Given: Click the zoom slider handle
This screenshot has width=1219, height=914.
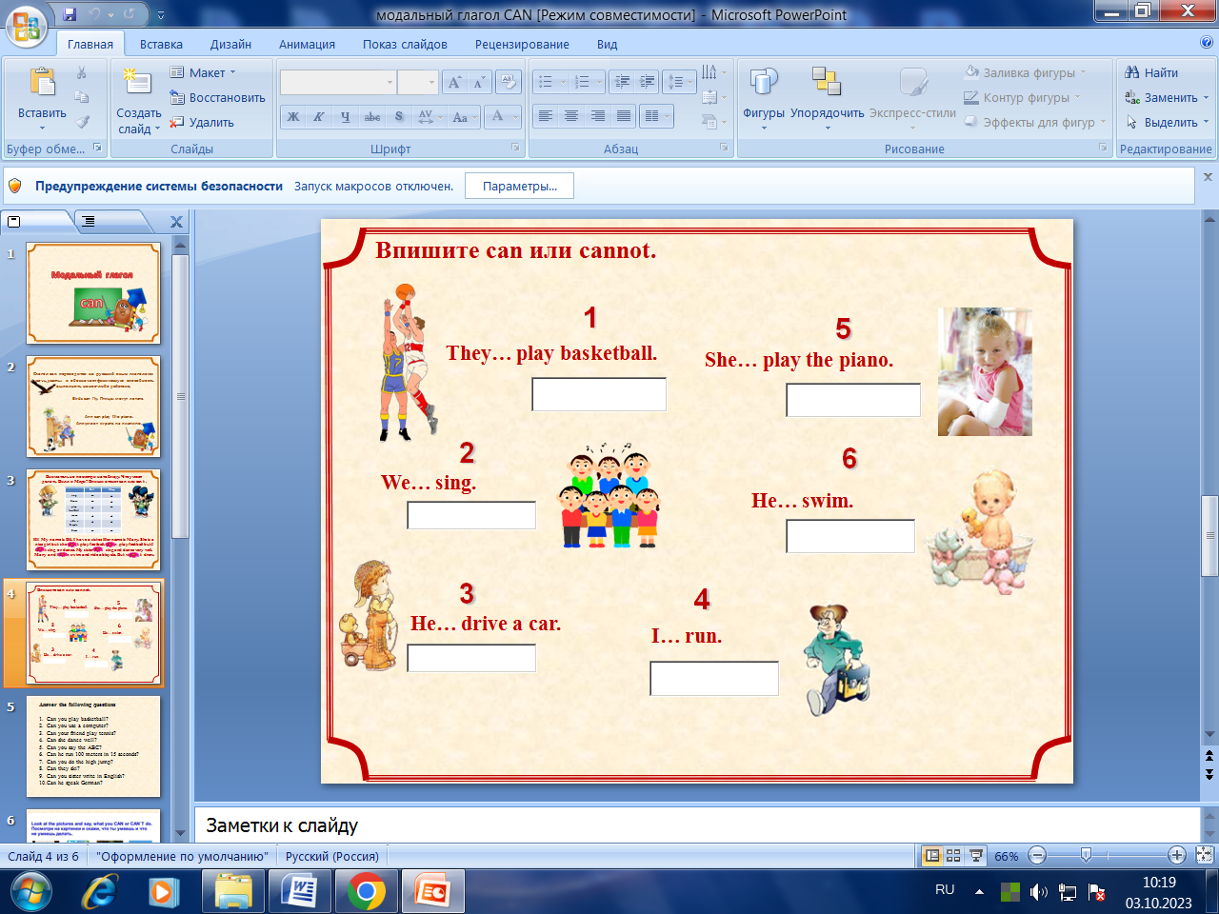Looking at the screenshot, I should (x=1086, y=856).
